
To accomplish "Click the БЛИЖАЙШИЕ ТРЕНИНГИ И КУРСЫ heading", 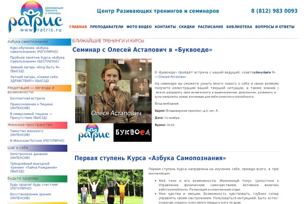I will (x=108, y=41).
